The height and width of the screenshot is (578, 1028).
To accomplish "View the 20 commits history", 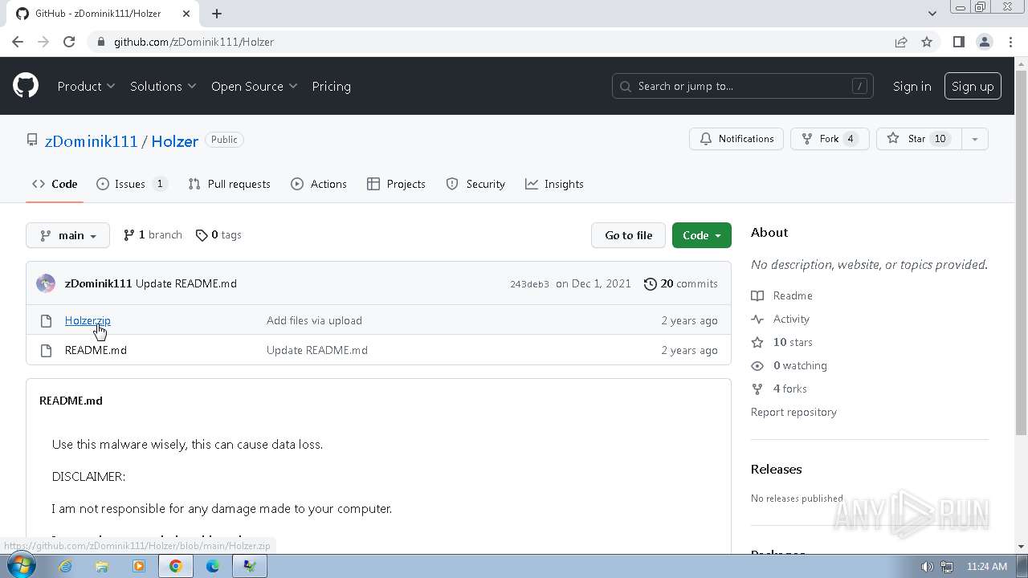I will coord(681,283).
